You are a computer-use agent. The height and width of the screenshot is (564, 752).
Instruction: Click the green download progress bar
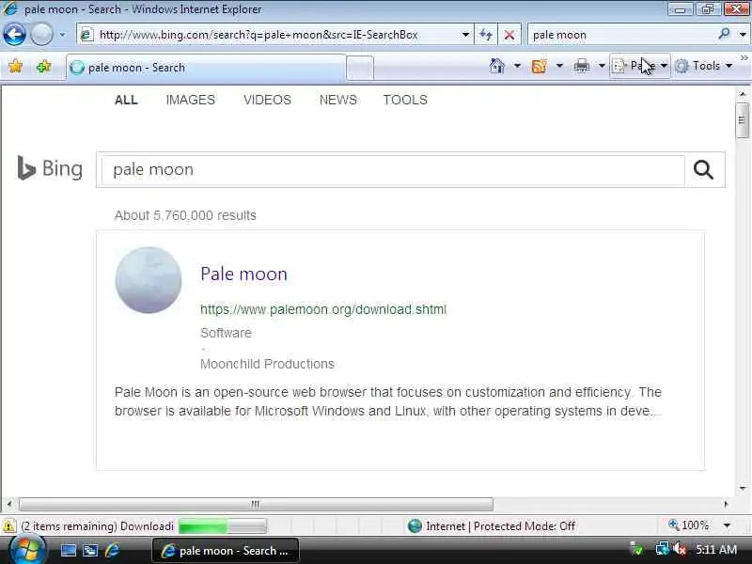tap(222, 526)
